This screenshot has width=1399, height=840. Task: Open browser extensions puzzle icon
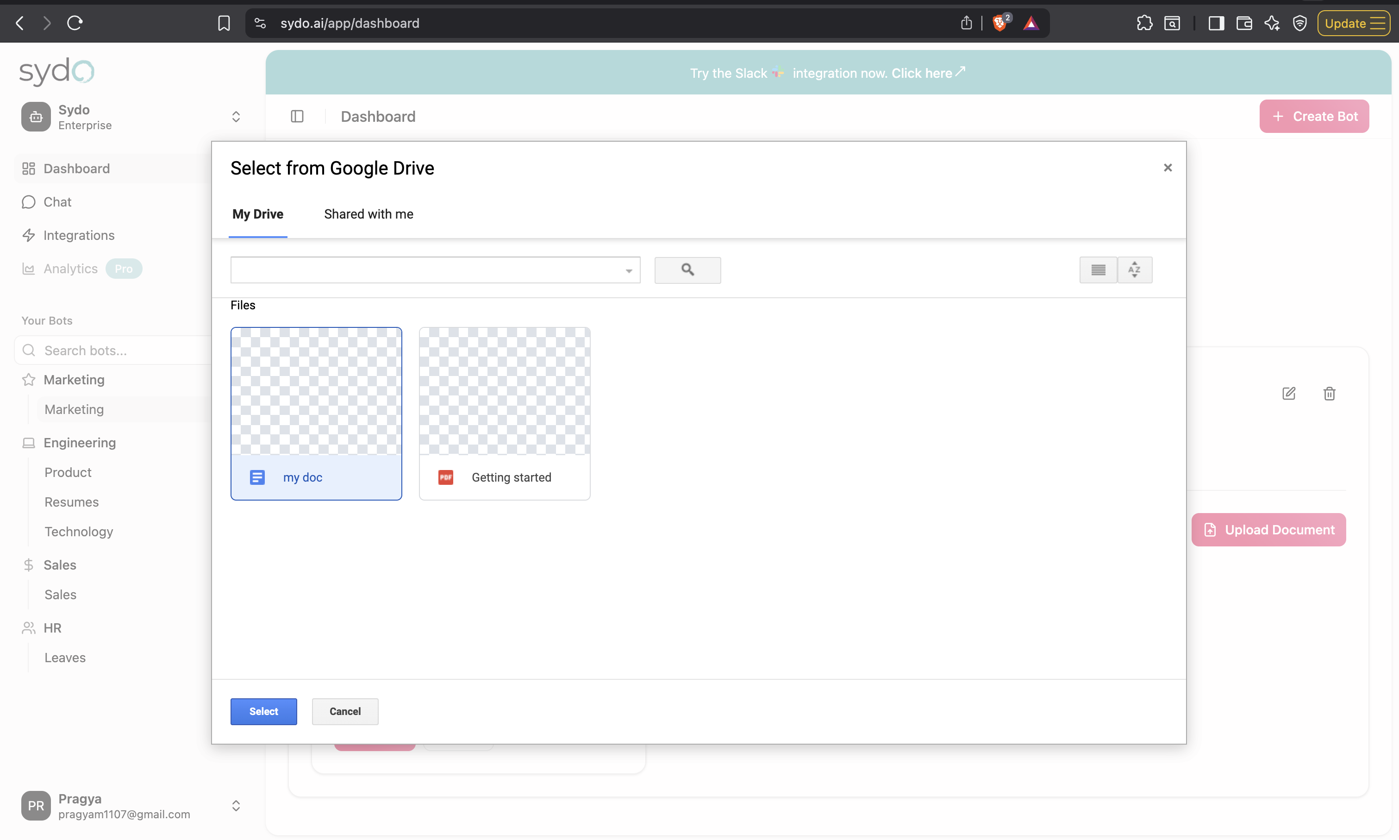(1144, 23)
